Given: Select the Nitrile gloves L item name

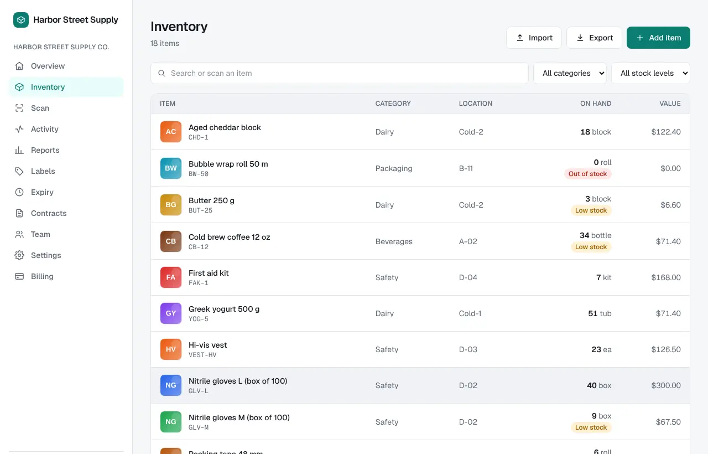Looking at the screenshot, I should [x=238, y=381].
